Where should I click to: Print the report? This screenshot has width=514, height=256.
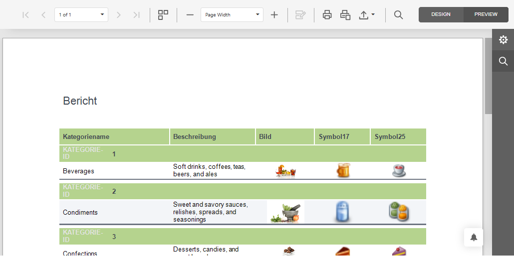327,15
